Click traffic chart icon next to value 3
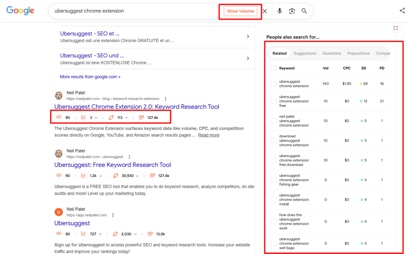Screen dimensions: 409x254 pos(83,117)
